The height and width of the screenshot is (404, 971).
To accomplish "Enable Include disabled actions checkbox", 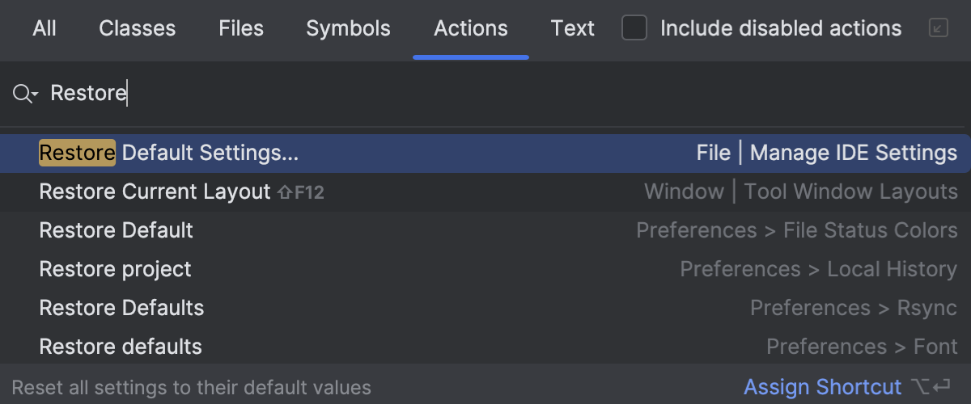I will pyautogui.click(x=634, y=29).
